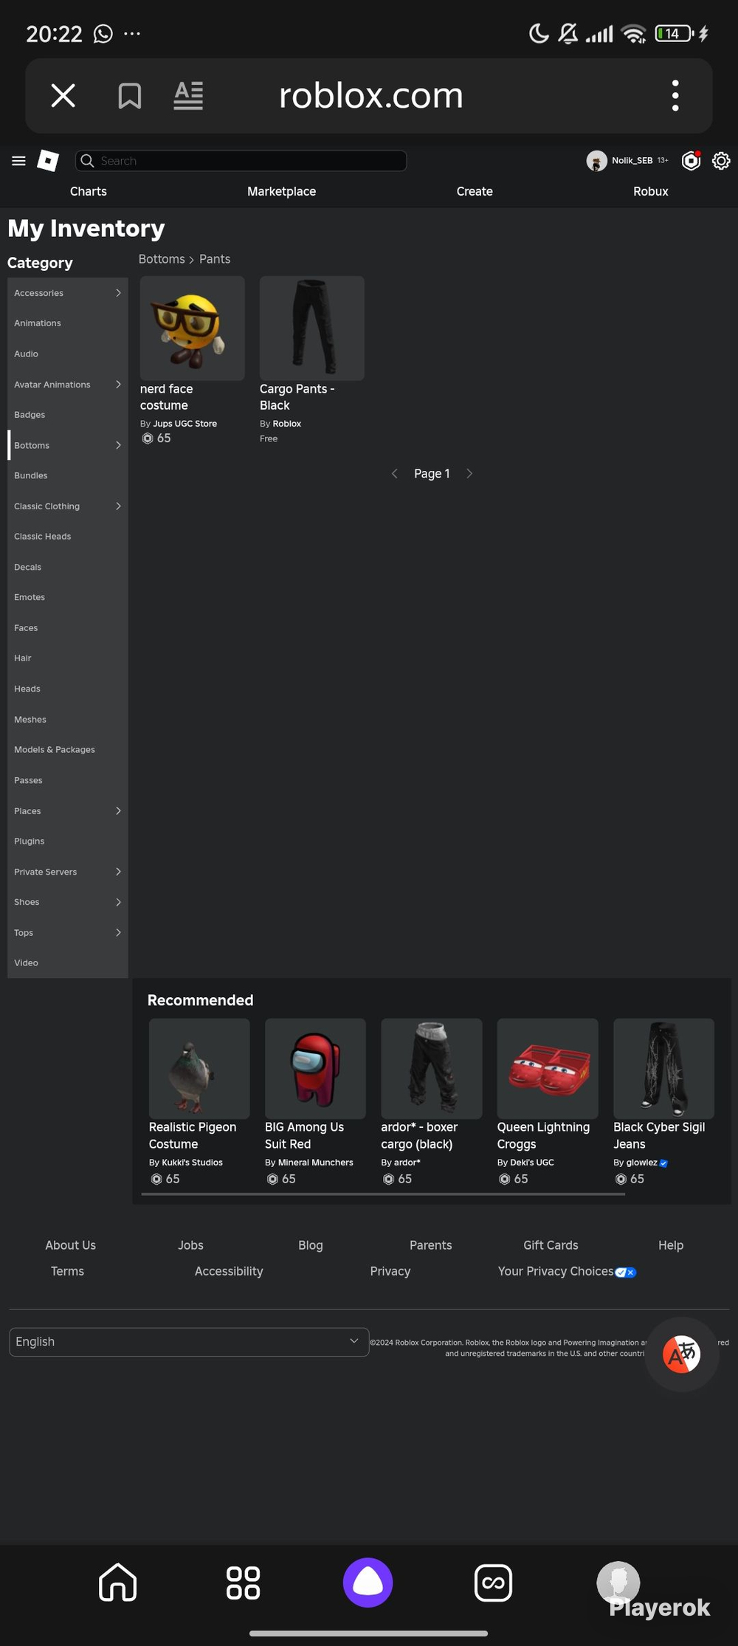The height and width of the screenshot is (1646, 738).
Task: Select Models & Packages category
Action: click(68, 750)
